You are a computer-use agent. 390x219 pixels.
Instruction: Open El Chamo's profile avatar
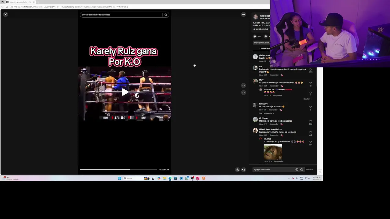(255, 120)
